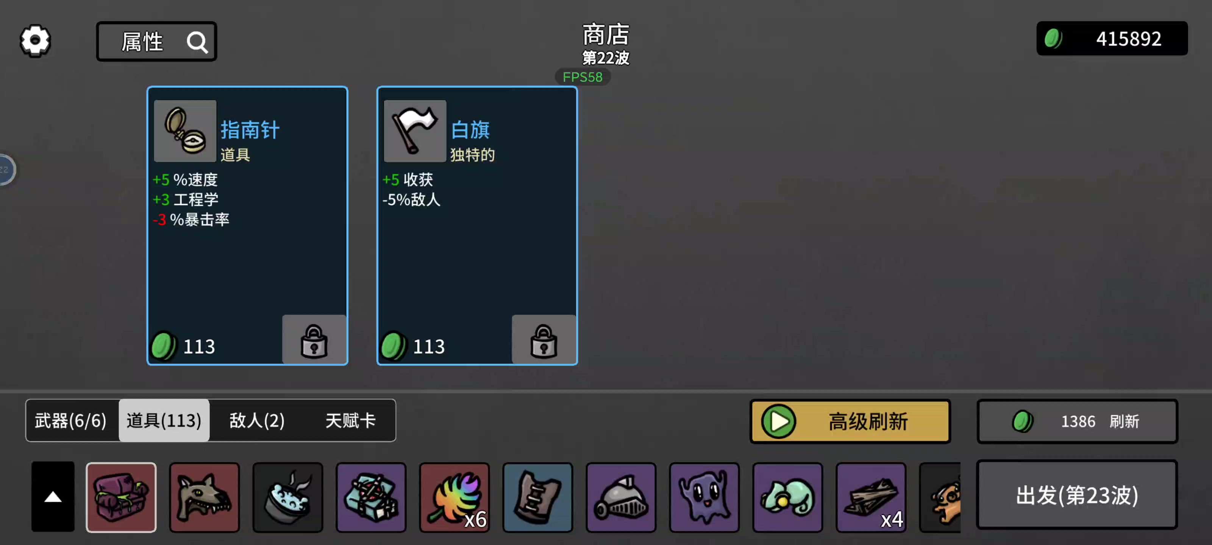Select the rainbow leaf item x6

coord(454,497)
